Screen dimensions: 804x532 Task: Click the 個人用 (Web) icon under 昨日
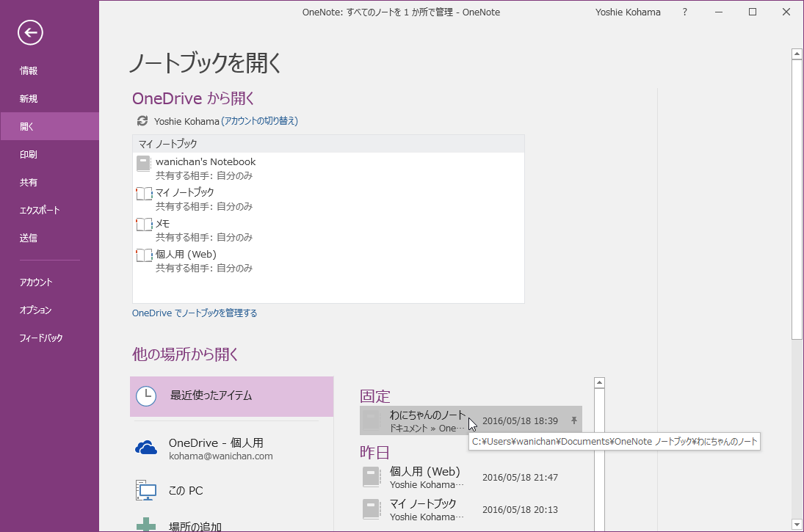coord(372,477)
